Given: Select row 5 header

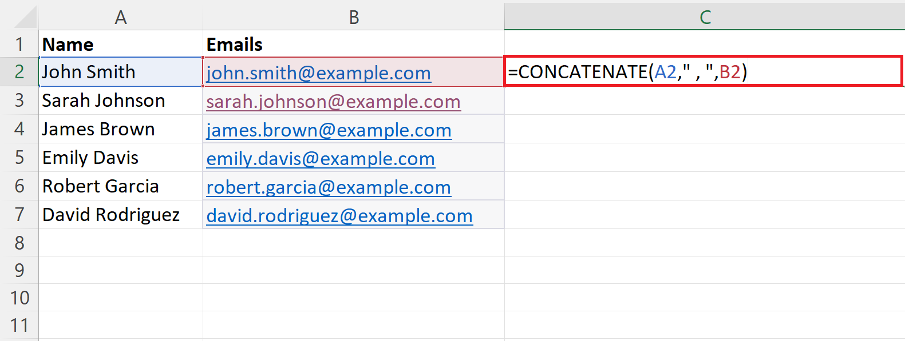Looking at the screenshot, I should [x=19, y=158].
